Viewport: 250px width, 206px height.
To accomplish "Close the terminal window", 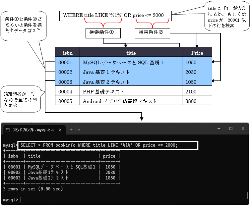I will click(243, 129).
